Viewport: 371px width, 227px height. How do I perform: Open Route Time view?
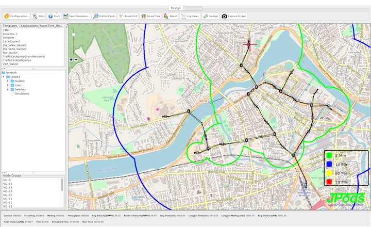[x=151, y=16]
